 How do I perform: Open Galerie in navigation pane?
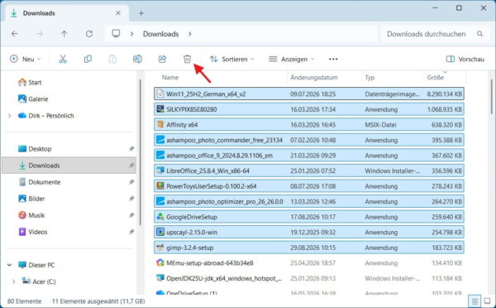[x=33, y=99]
